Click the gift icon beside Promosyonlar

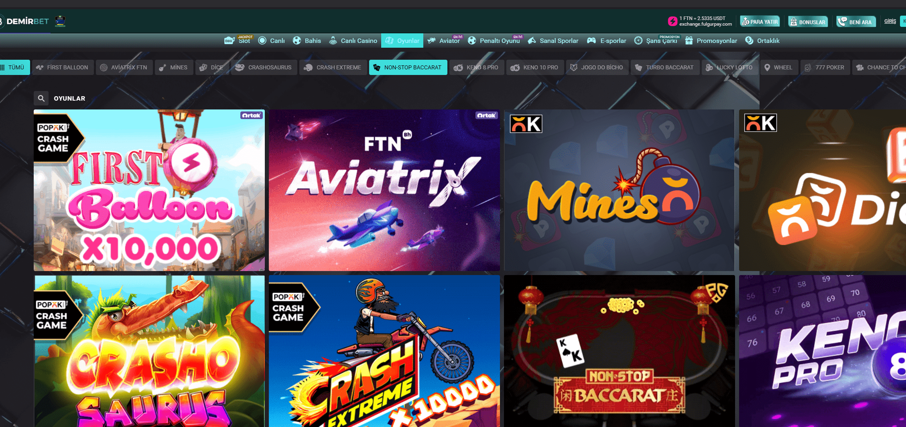689,40
